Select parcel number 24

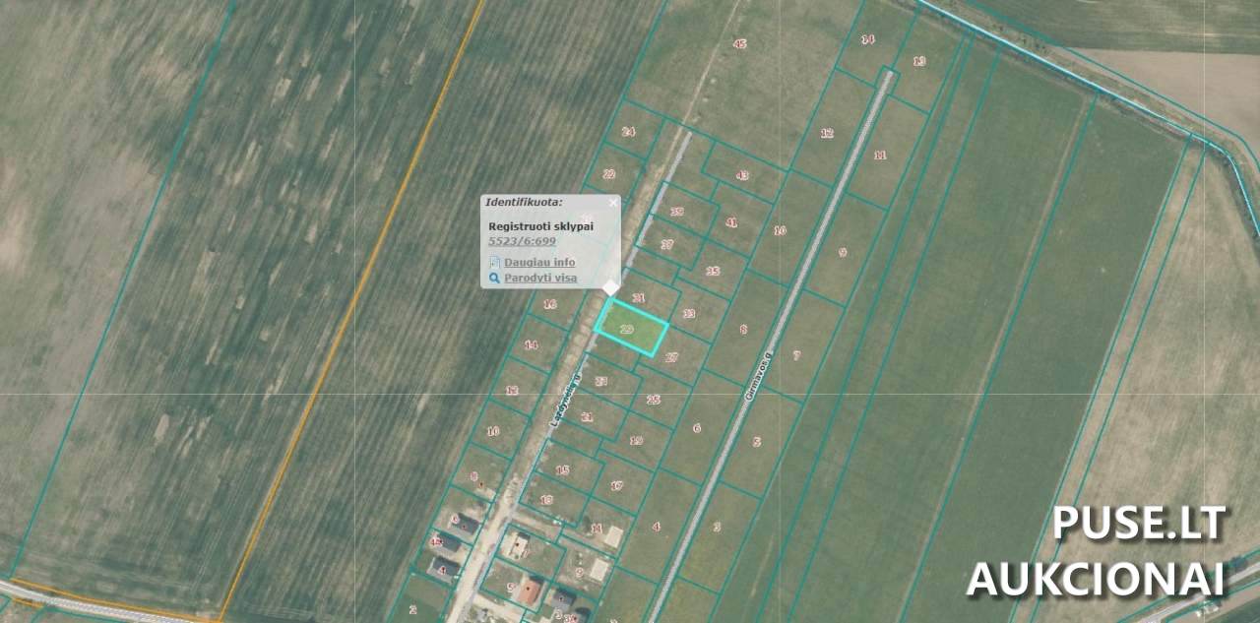pos(628,131)
